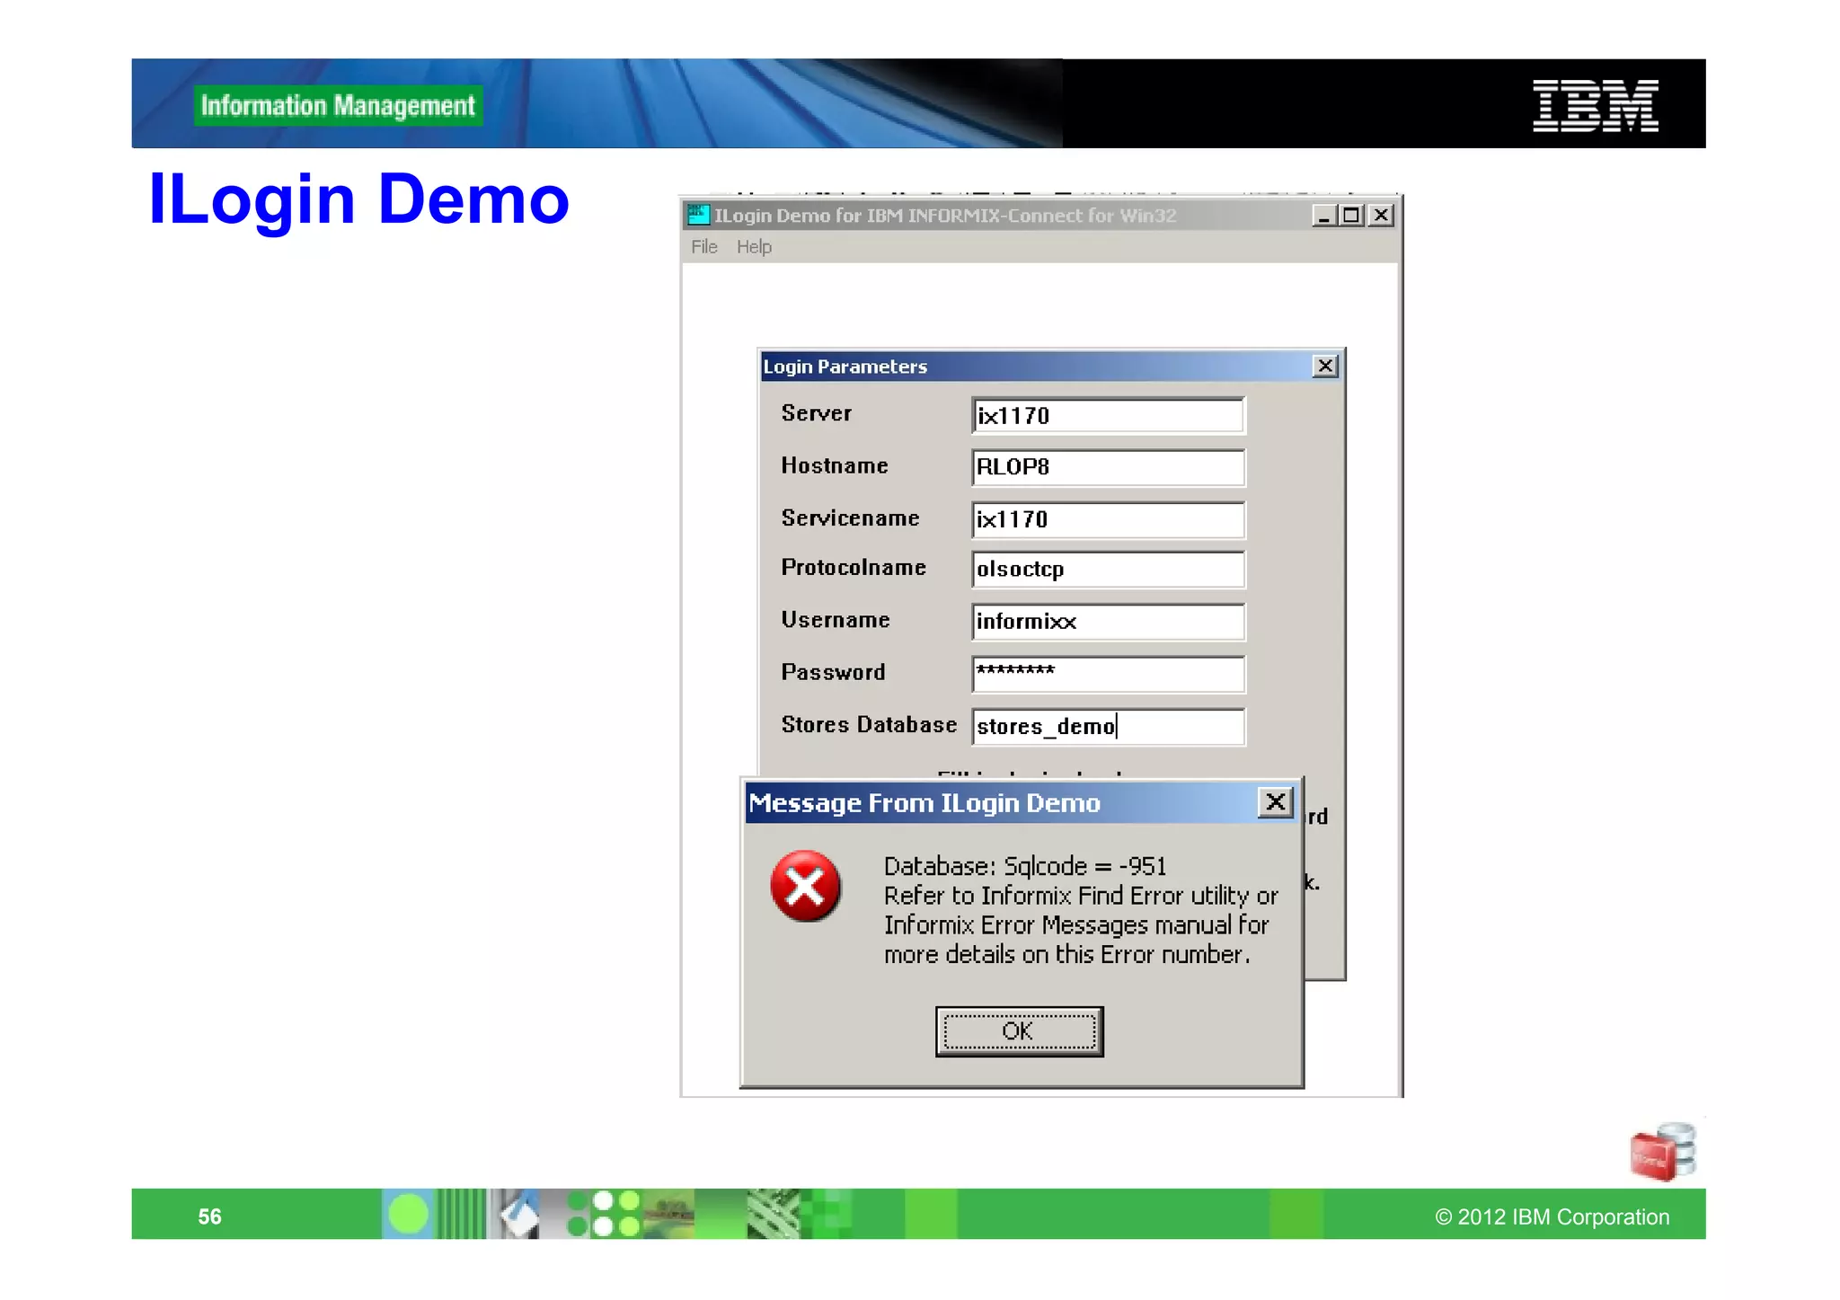1840x1300 pixels.
Task: Click the Hostname field containing RLOP8
Action: click(x=1109, y=467)
